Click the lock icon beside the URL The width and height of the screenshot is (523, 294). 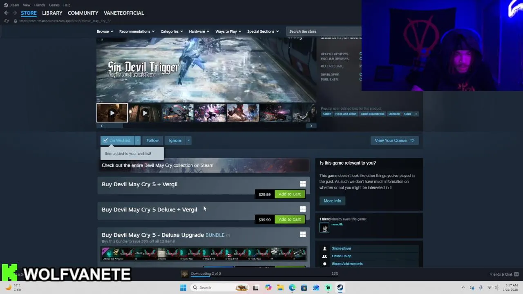point(16,21)
